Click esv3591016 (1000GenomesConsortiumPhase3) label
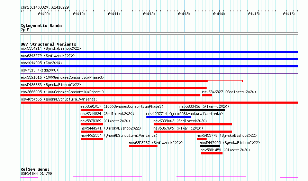The height and width of the screenshot is (181, 308). click(62, 77)
